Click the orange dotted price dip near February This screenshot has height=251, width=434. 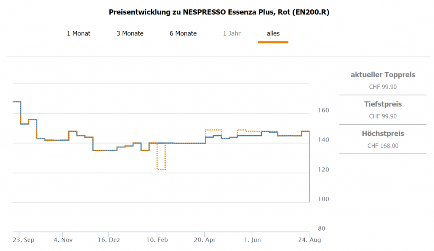point(161,169)
